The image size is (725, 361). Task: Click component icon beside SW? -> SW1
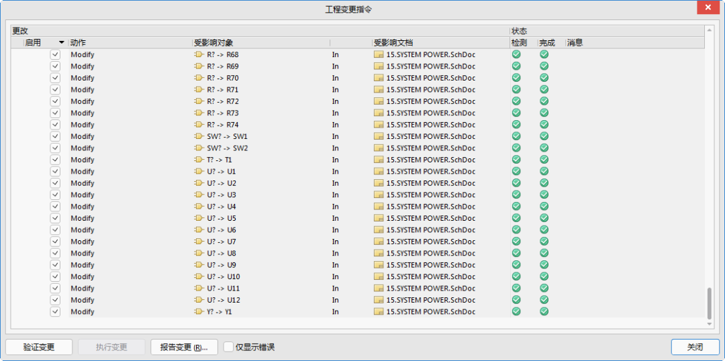pos(199,136)
